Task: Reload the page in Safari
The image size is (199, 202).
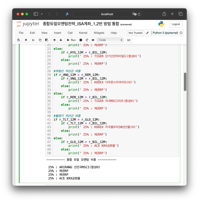Action: click(139, 14)
